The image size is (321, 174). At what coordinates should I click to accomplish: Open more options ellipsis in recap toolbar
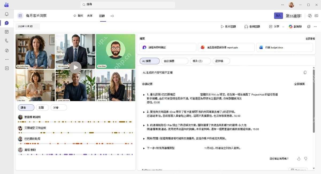[x=315, y=26]
